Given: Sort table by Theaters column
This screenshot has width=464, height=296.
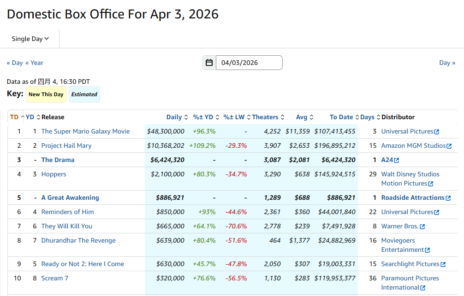Looking at the screenshot, I should [x=268, y=117].
